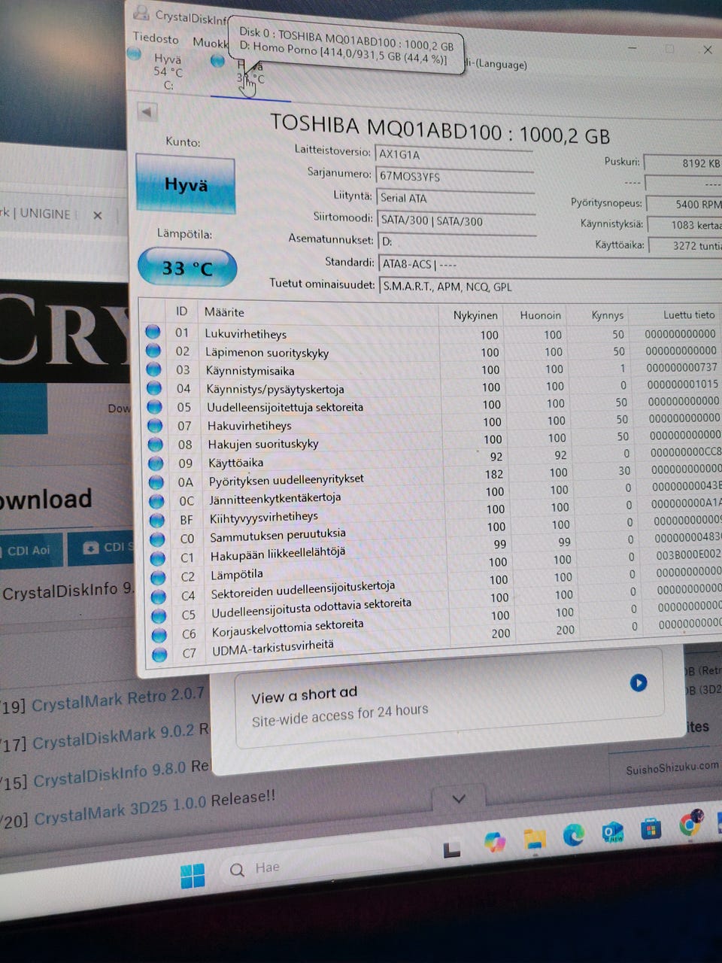722x963 pixels.
Task: Open Task View from the taskbar
Action: pyautogui.click(x=451, y=850)
